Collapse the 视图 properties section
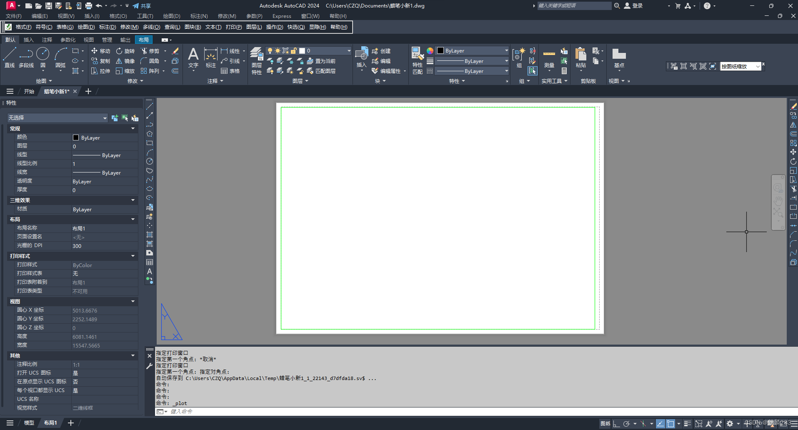Screen dimensions: 798x430 pos(133,301)
